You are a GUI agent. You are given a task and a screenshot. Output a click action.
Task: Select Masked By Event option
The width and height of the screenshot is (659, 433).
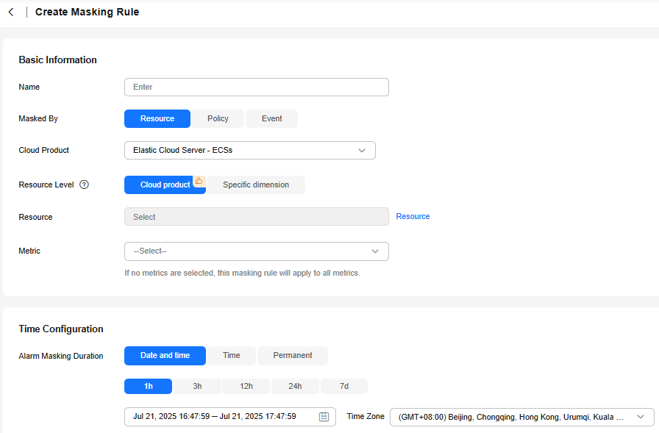coord(272,119)
